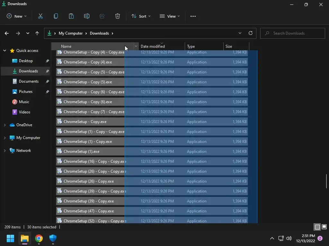Viewport: 329px width, 246px height.
Task: Expand the OneDrive tree node
Action: tap(4, 125)
